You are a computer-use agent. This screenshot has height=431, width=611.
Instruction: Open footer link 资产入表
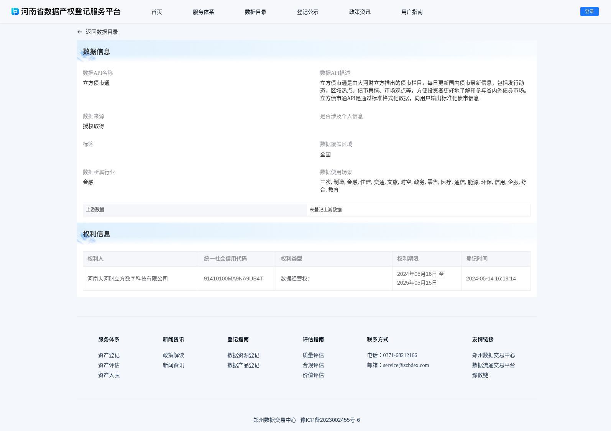tap(109, 375)
